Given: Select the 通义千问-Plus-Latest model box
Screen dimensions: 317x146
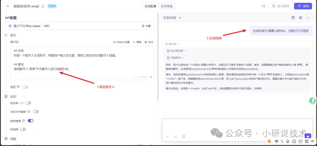Looking at the screenshot, I should click(79, 26).
